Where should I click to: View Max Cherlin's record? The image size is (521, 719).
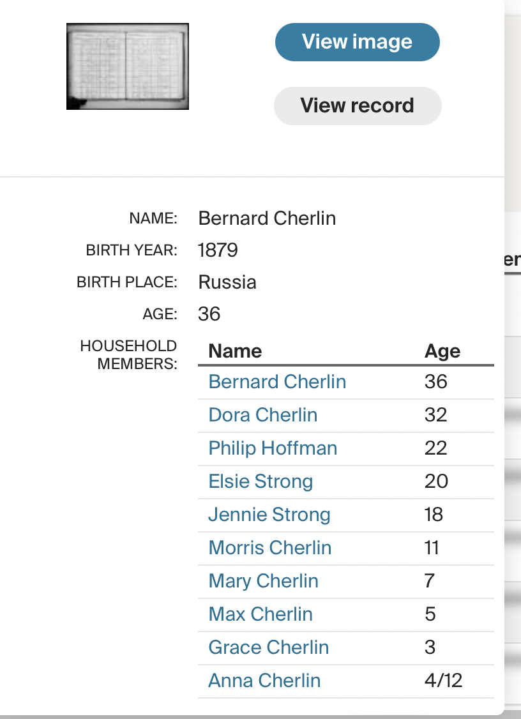click(x=260, y=614)
